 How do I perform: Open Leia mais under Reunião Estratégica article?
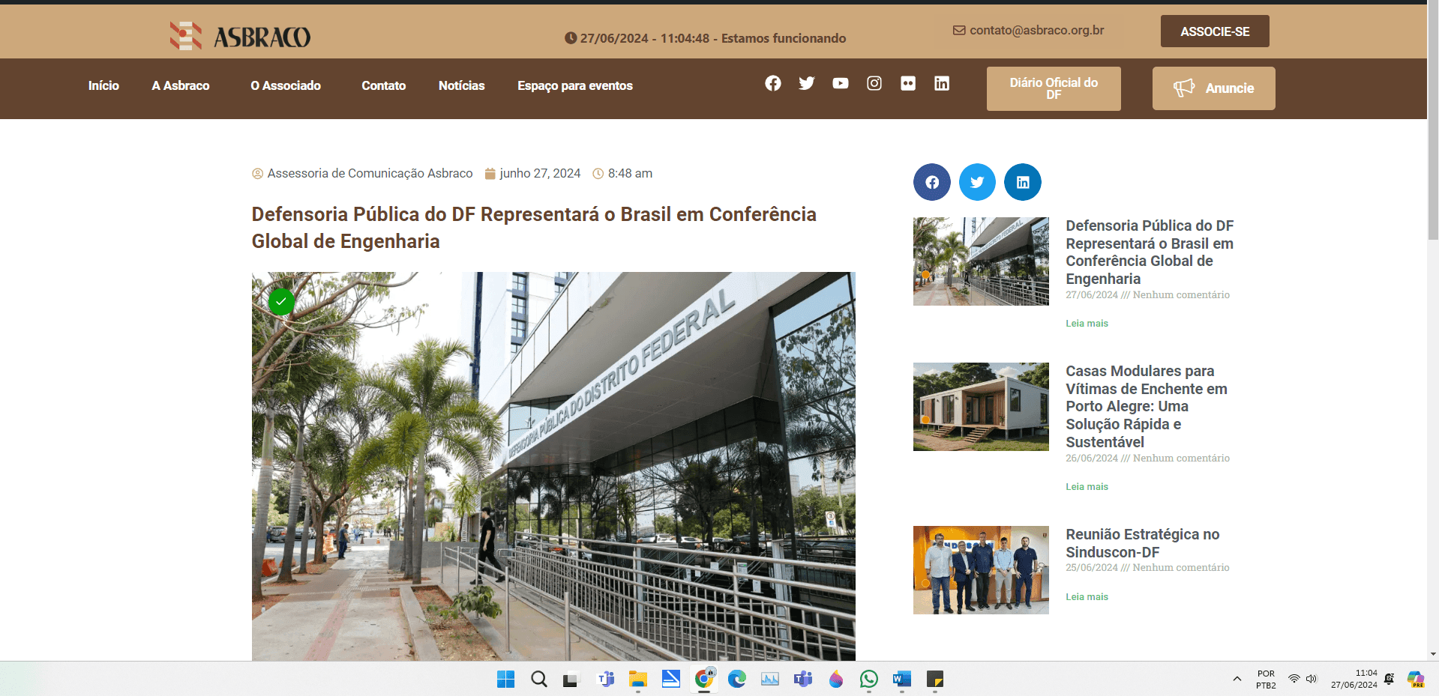[x=1087, y=597]
